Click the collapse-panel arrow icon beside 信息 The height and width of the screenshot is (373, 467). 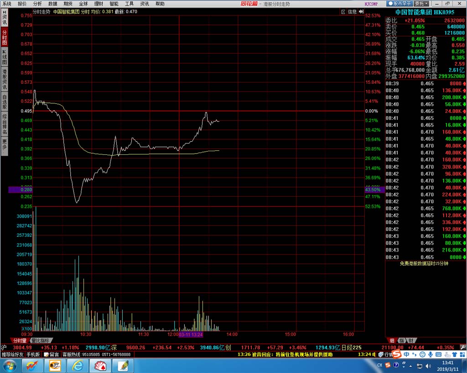point(361,11)
